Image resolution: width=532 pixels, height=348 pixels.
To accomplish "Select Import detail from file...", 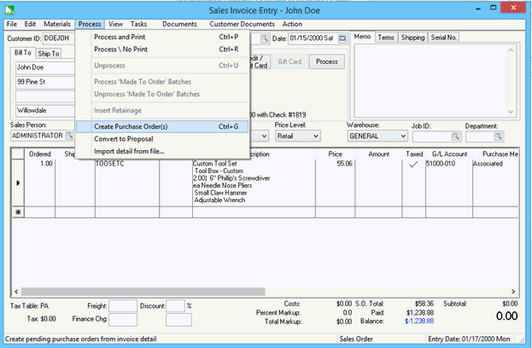I will [x=162, y=152].
